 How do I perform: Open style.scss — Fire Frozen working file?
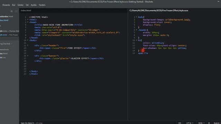[x=9, y=35]
